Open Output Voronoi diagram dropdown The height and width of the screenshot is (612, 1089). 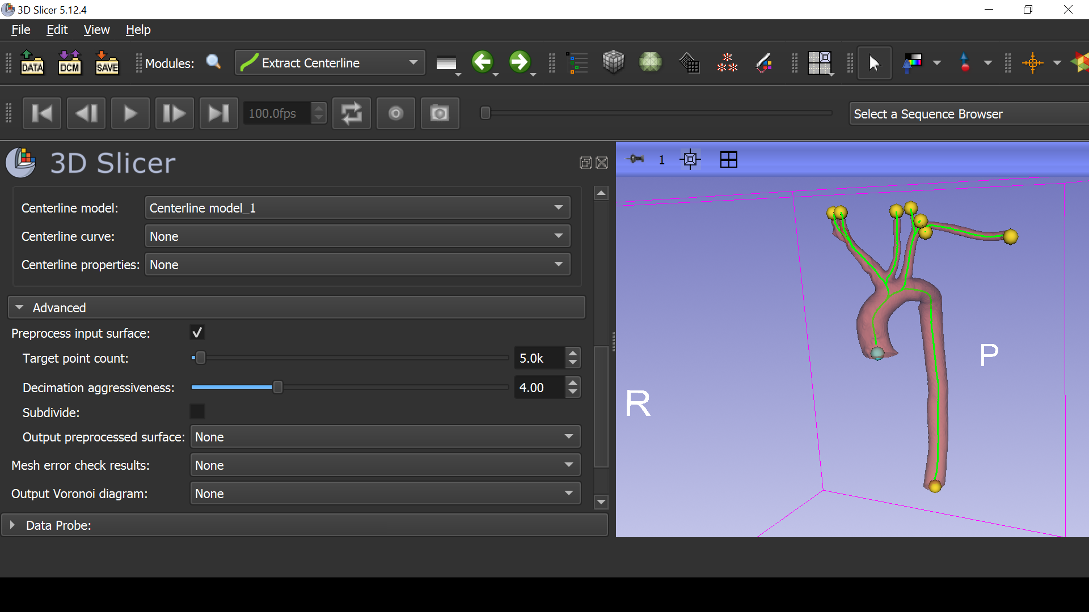(386, 494)
